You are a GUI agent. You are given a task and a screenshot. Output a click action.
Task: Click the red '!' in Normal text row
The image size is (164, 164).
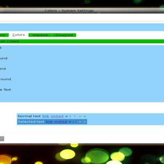pos(75,116)
